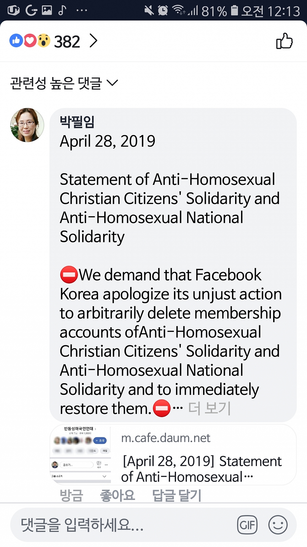
Task: Open reactions list via the arrow beside 382
Action: (x=94, y=41)
